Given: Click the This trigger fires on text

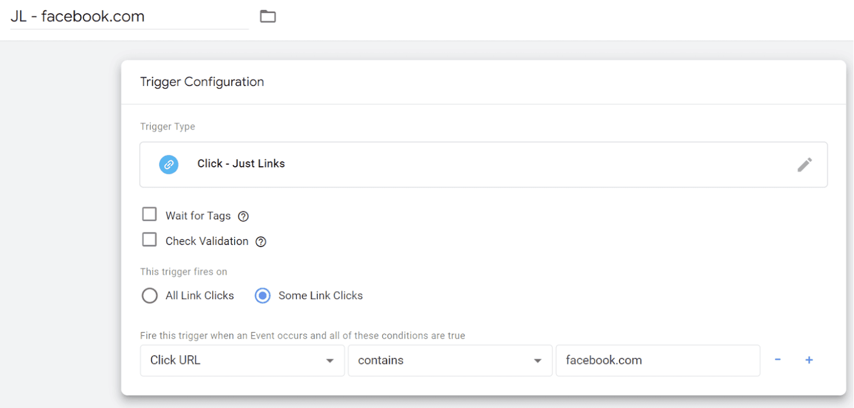Looking at the screenshot, I should (x=183, y=272).
